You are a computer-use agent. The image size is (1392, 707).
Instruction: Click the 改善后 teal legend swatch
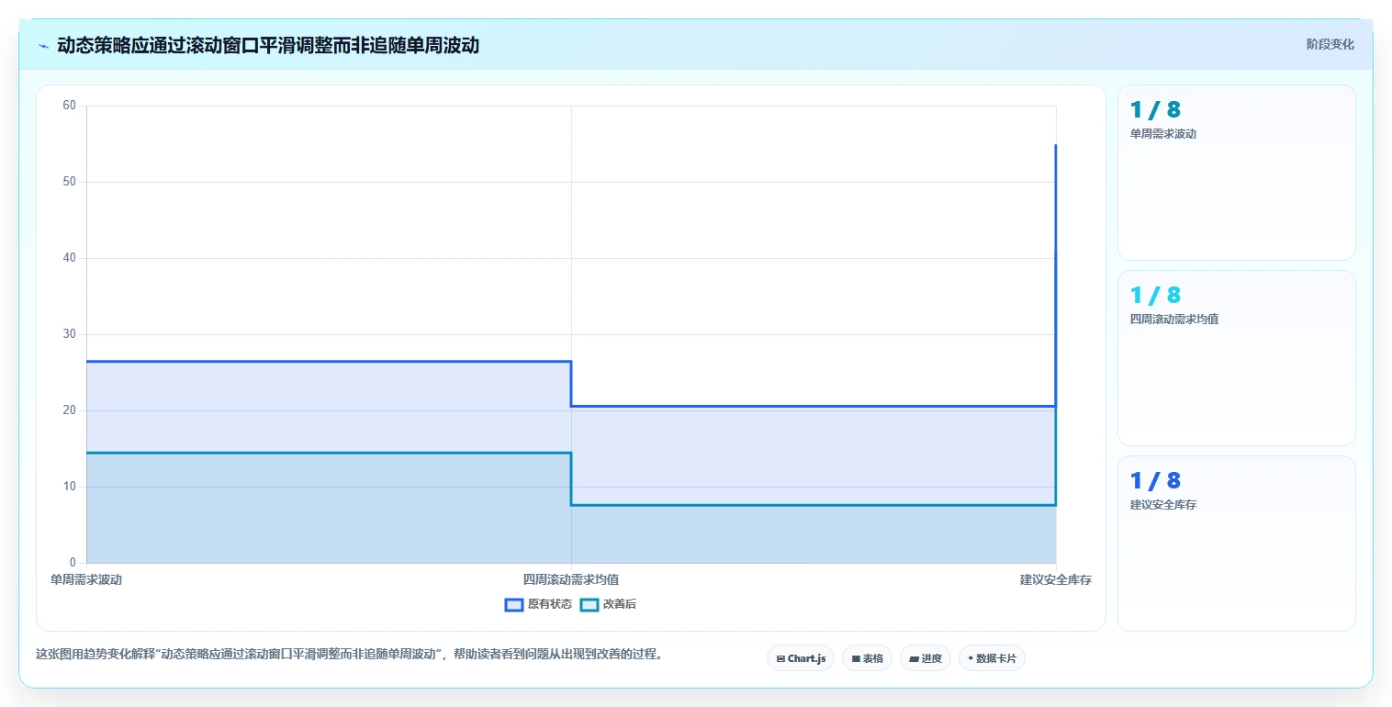[589, 604]
